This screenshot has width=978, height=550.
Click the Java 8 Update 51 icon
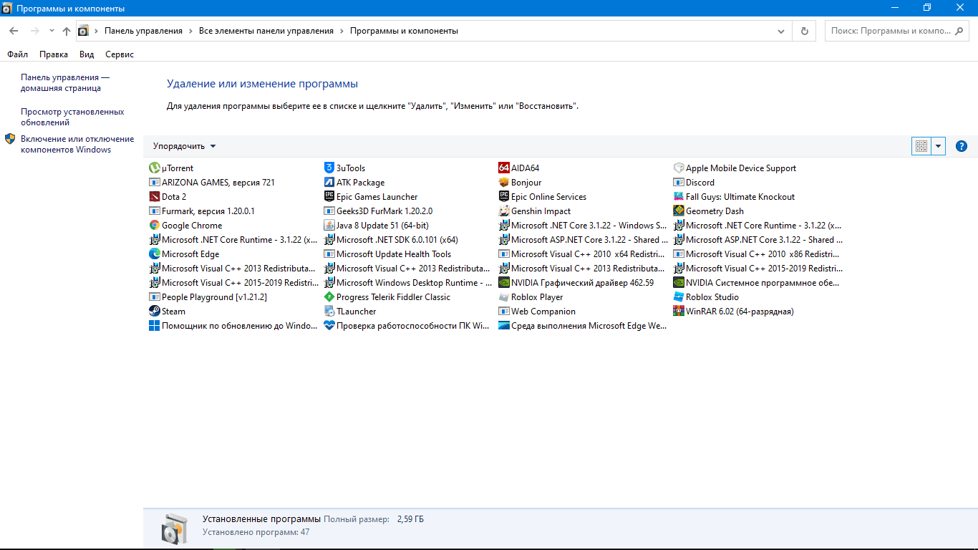[329, 226]
